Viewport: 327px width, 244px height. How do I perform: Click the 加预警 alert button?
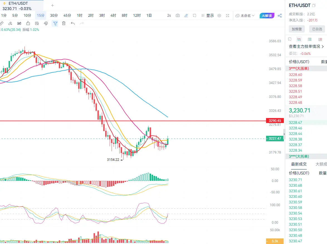click(297, 29)
